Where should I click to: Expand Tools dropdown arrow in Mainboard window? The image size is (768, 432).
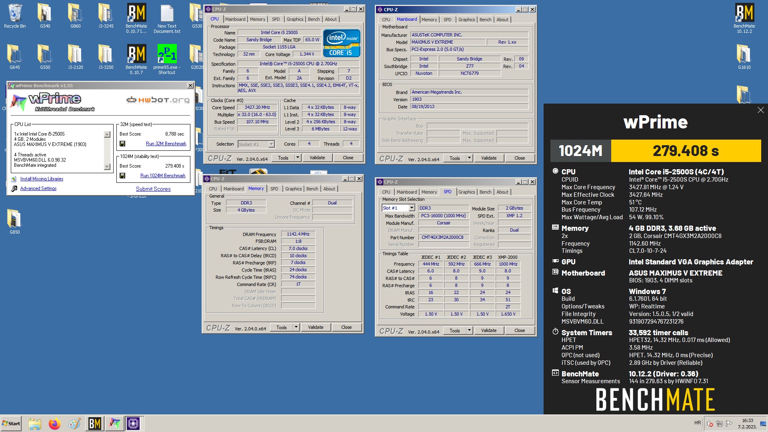pos(469,158)
